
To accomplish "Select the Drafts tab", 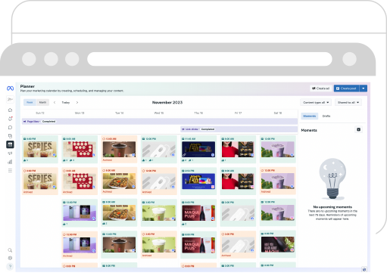I will [326, 116].
